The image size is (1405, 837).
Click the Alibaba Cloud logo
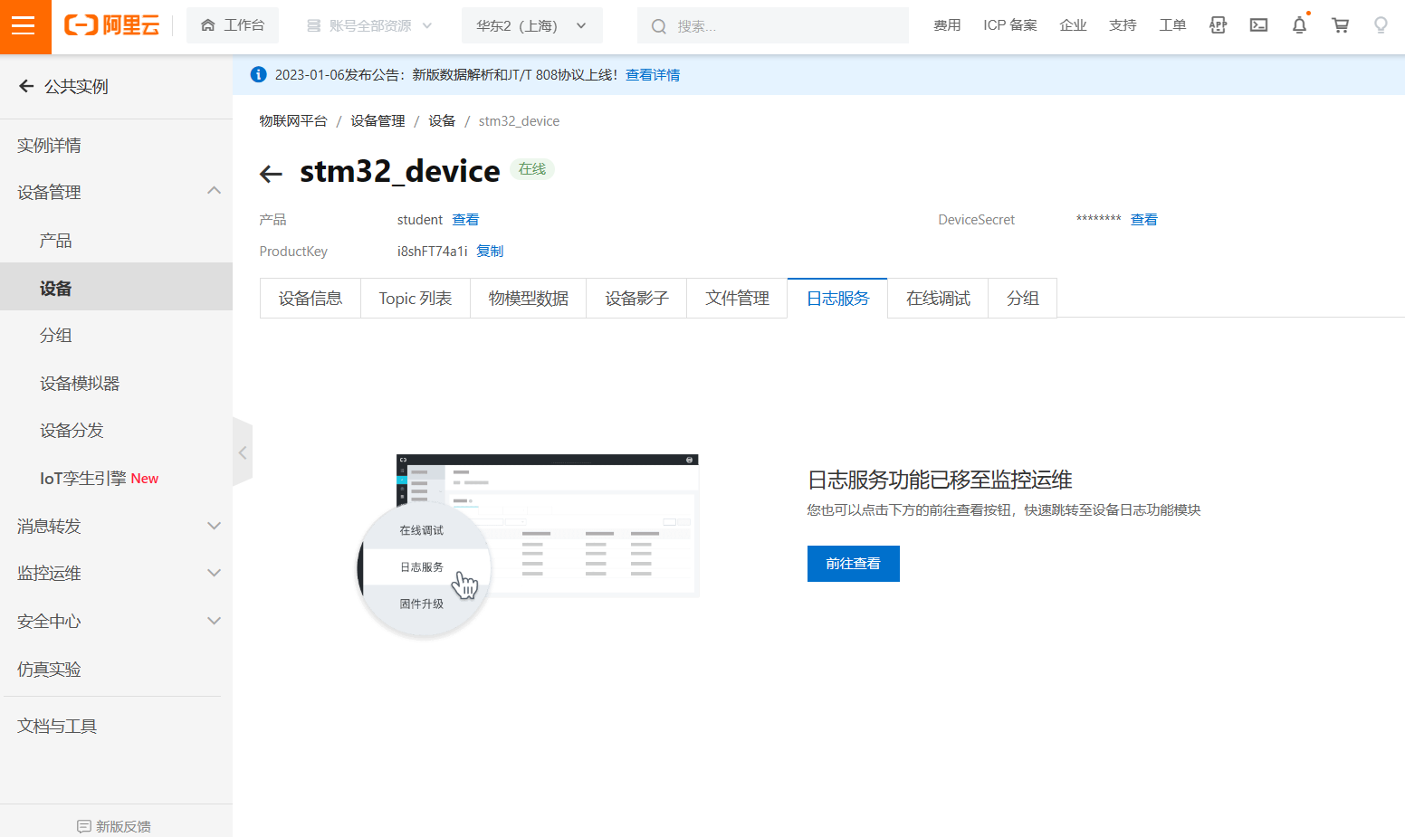coord(112,25)
